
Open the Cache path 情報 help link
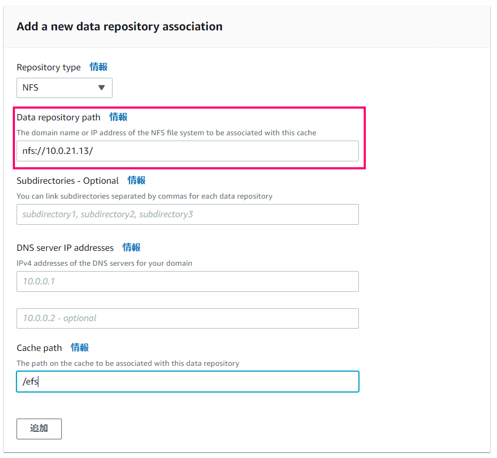(x=79, y=348)
